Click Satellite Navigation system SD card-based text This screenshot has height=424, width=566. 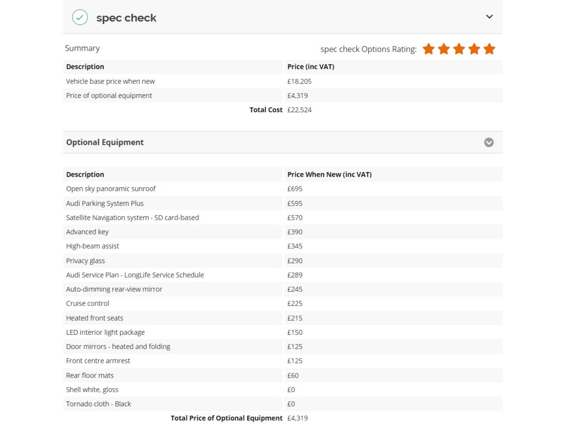coord(132,217)
